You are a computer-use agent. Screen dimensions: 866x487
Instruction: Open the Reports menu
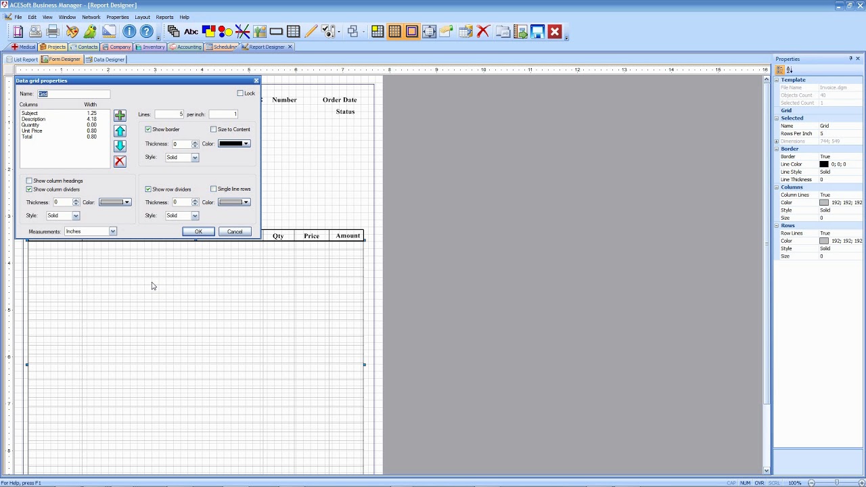(x=164, y=17)
